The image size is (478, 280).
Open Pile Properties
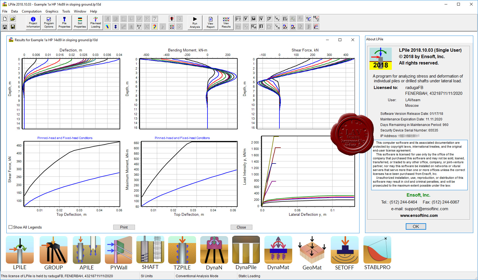[x=64, y=23]
